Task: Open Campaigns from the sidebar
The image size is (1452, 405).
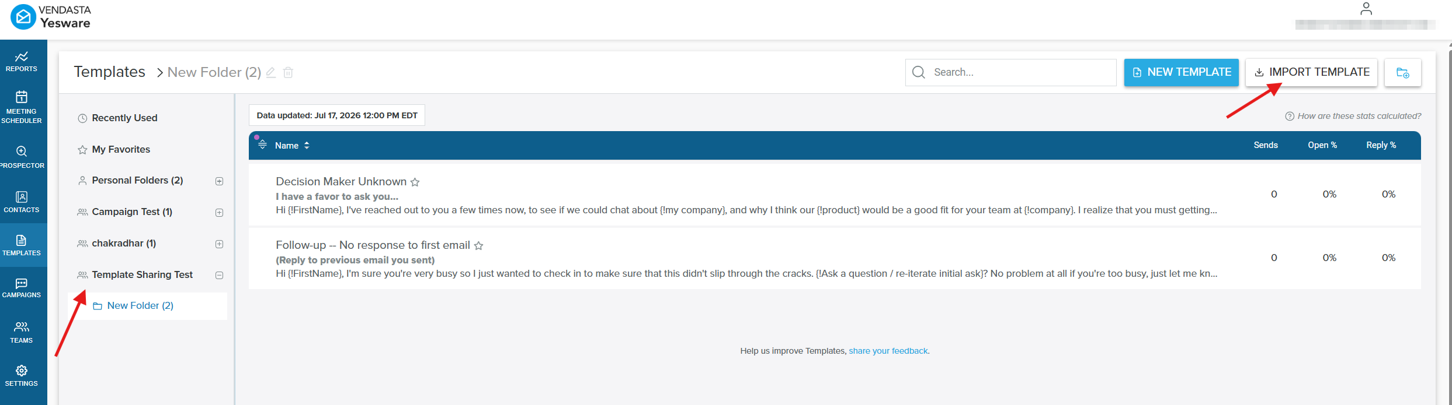Action: click(x=22, y=288)
